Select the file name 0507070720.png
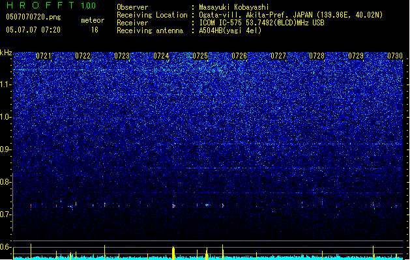410x260 pixels. pos(33,17)
